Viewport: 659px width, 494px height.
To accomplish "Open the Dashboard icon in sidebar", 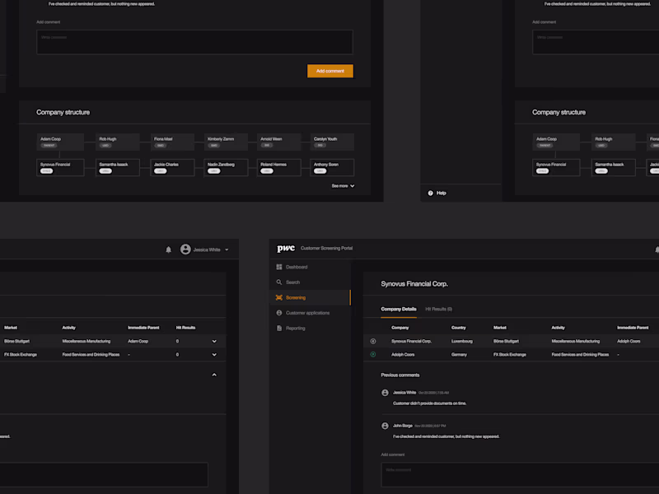I will point(279,267).
